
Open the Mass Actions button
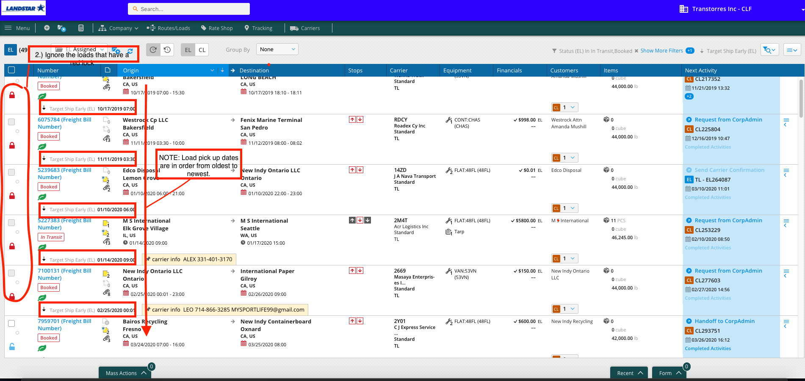[124, 373]
